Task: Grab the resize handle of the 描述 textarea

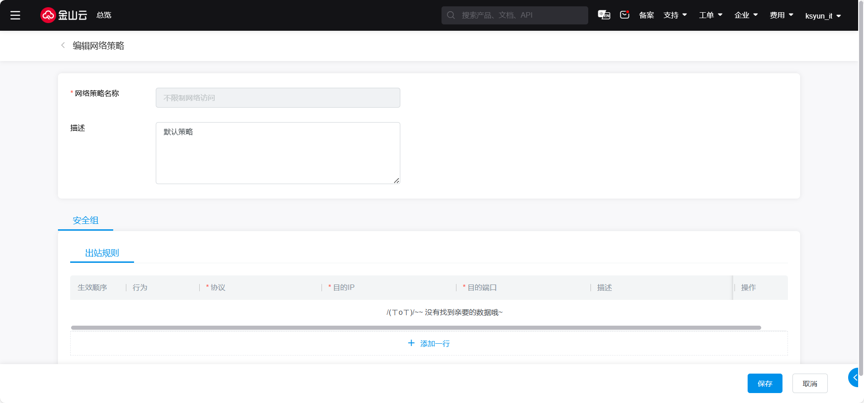Action: pos(397,180)
